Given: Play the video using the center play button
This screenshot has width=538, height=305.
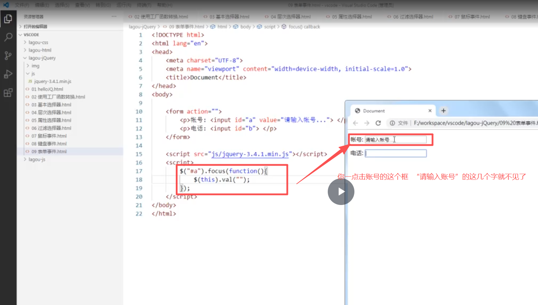Looking at the screenshot, I should 341,192.
